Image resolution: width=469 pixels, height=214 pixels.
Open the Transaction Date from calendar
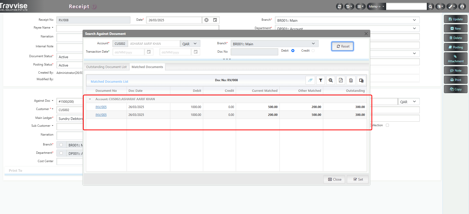point(149,52)
